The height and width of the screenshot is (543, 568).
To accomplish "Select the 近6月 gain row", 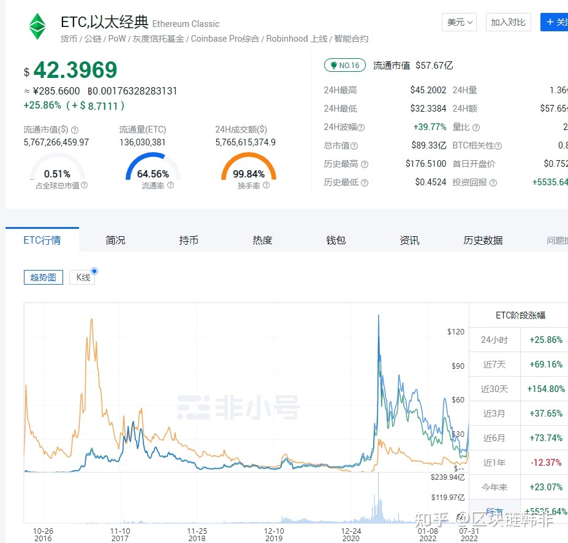I will (x=519, y=438).
